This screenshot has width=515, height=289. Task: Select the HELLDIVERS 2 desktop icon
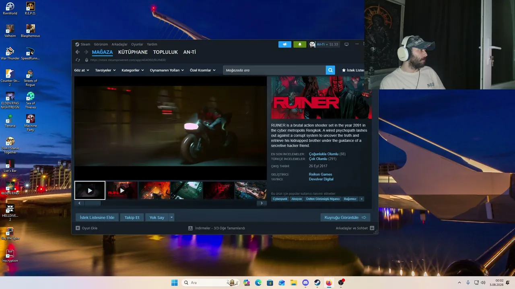coord(10,213)
